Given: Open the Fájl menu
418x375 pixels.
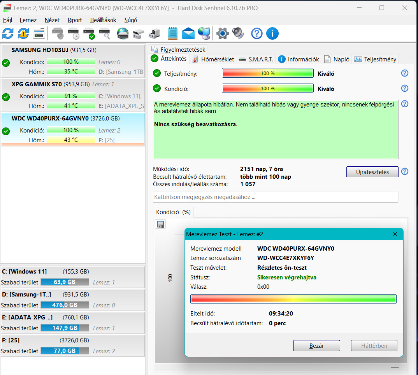Looking at the screenshot, I should pos(7,20).
